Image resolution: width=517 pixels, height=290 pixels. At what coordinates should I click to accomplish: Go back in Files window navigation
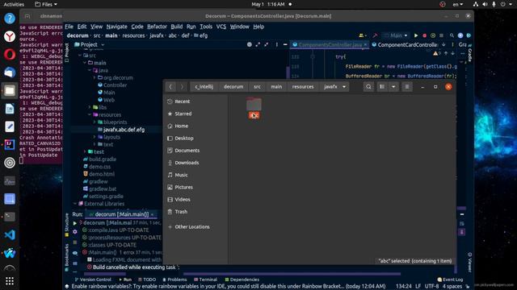click(x=170, y=87)
